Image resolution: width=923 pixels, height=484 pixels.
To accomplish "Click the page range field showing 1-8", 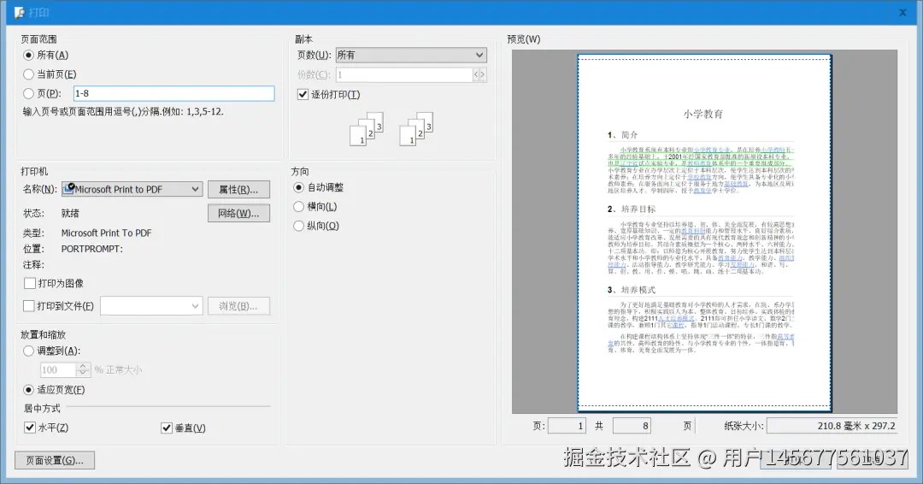I will [173, 93].
